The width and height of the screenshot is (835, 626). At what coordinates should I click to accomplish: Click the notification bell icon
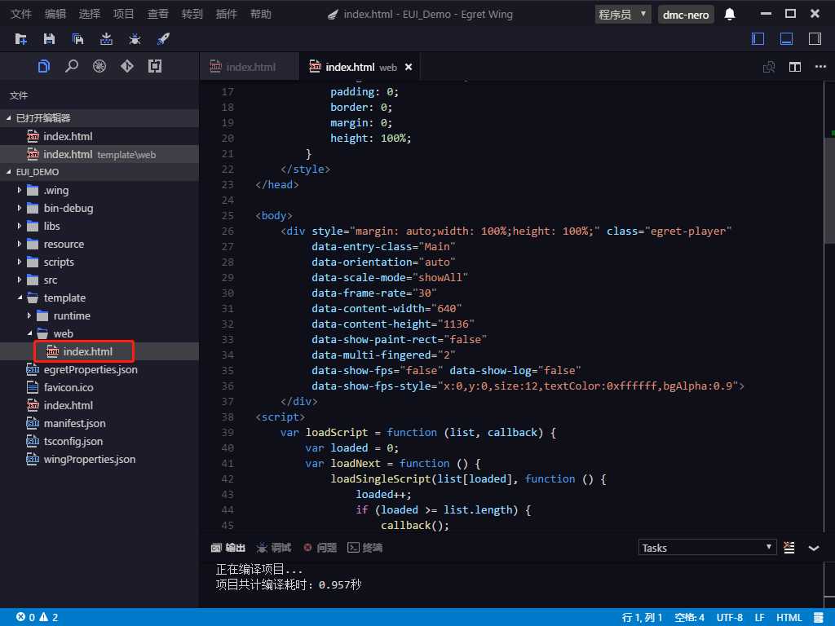click(x=730, y=15)
